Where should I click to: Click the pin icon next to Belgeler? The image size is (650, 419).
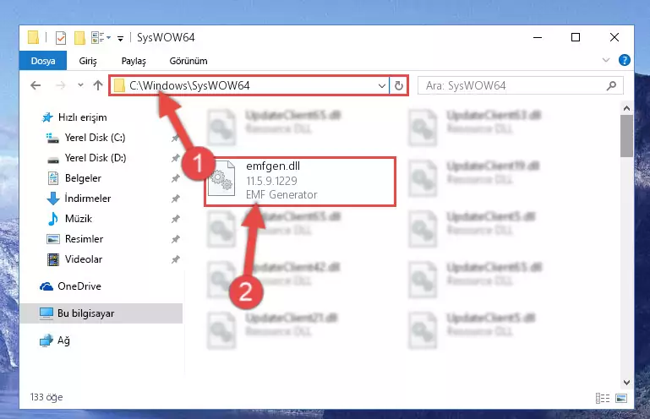click(176, 178)
